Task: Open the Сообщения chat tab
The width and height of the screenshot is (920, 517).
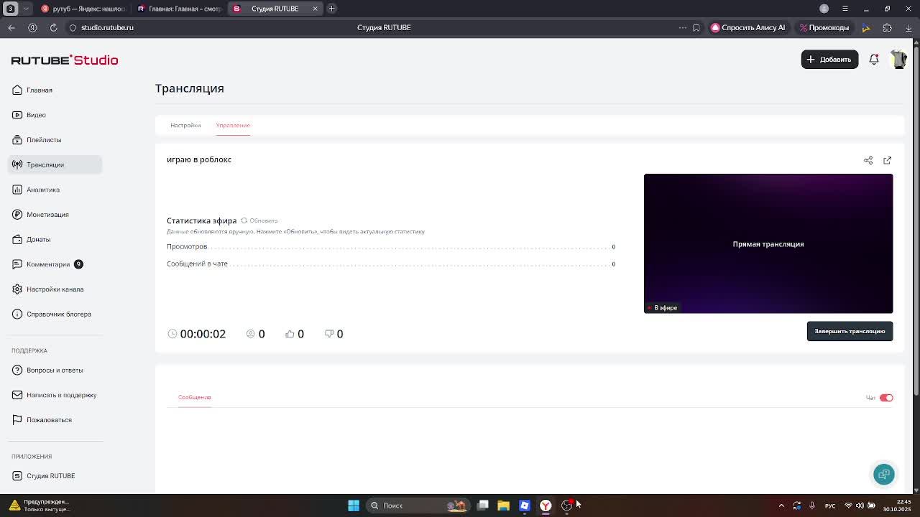Action: pyautogui.click(x=194, y=397)
